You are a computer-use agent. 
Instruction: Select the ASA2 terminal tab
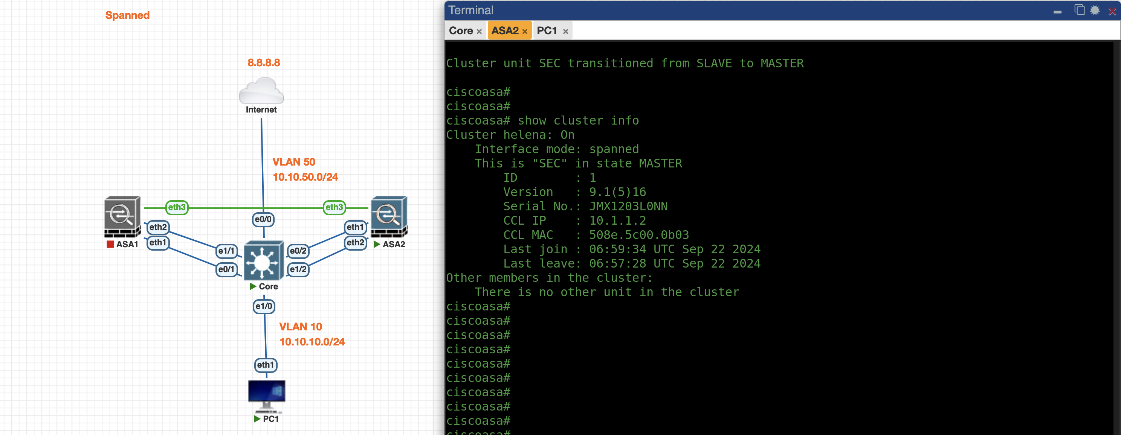click(x=505, y=31)
